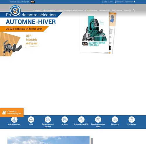The height and width of the screenshot is (144, 146).
Task: Click the 'BTP Industrie Artisanat' banner text
Action: point(32,40)
